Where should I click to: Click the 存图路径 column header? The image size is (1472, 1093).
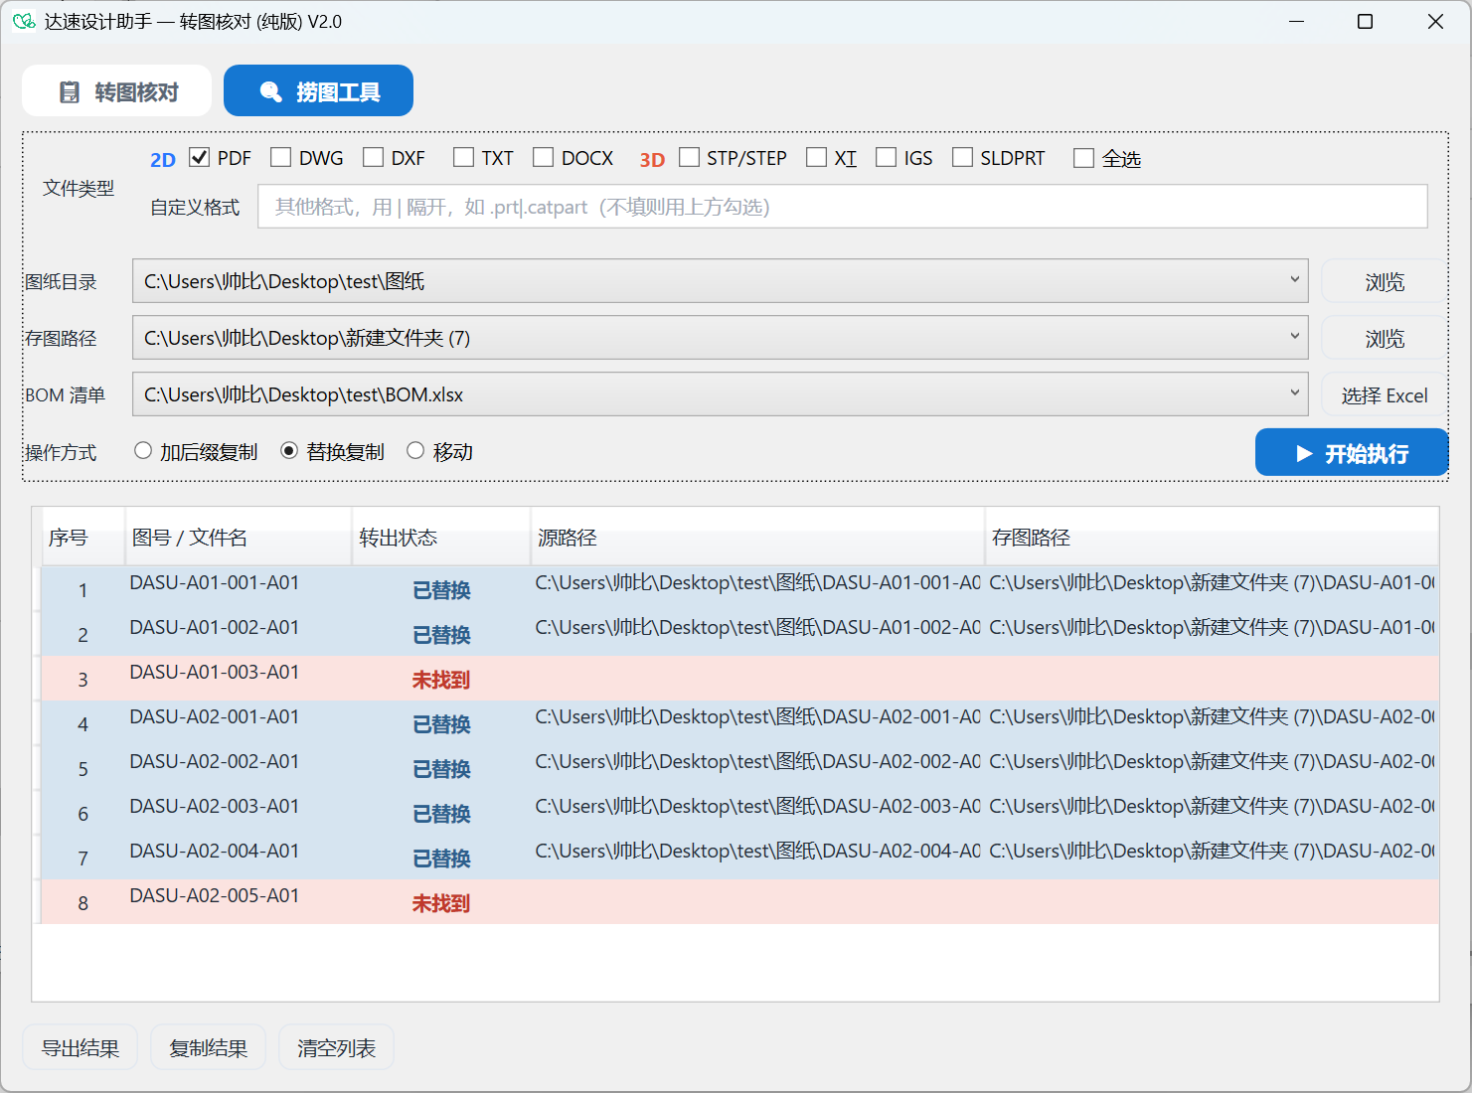pyautogui.click(x=1212, y=538)
